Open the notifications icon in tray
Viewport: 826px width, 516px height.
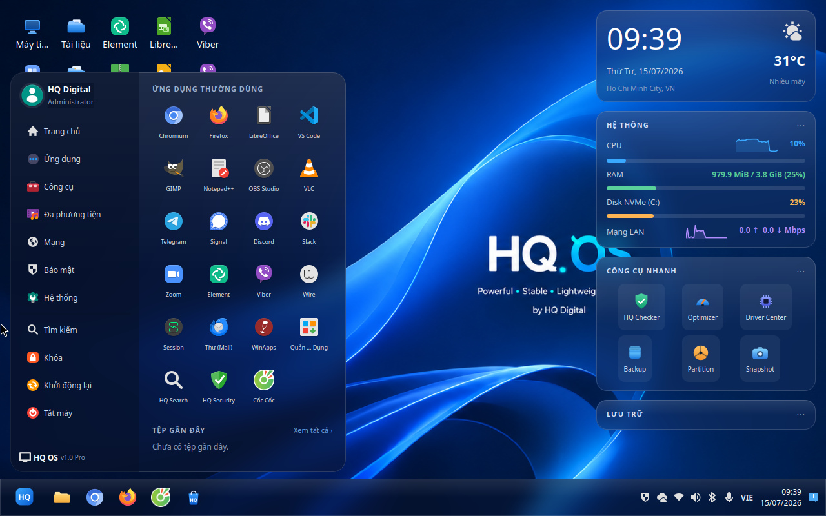[x=814, y=497]
